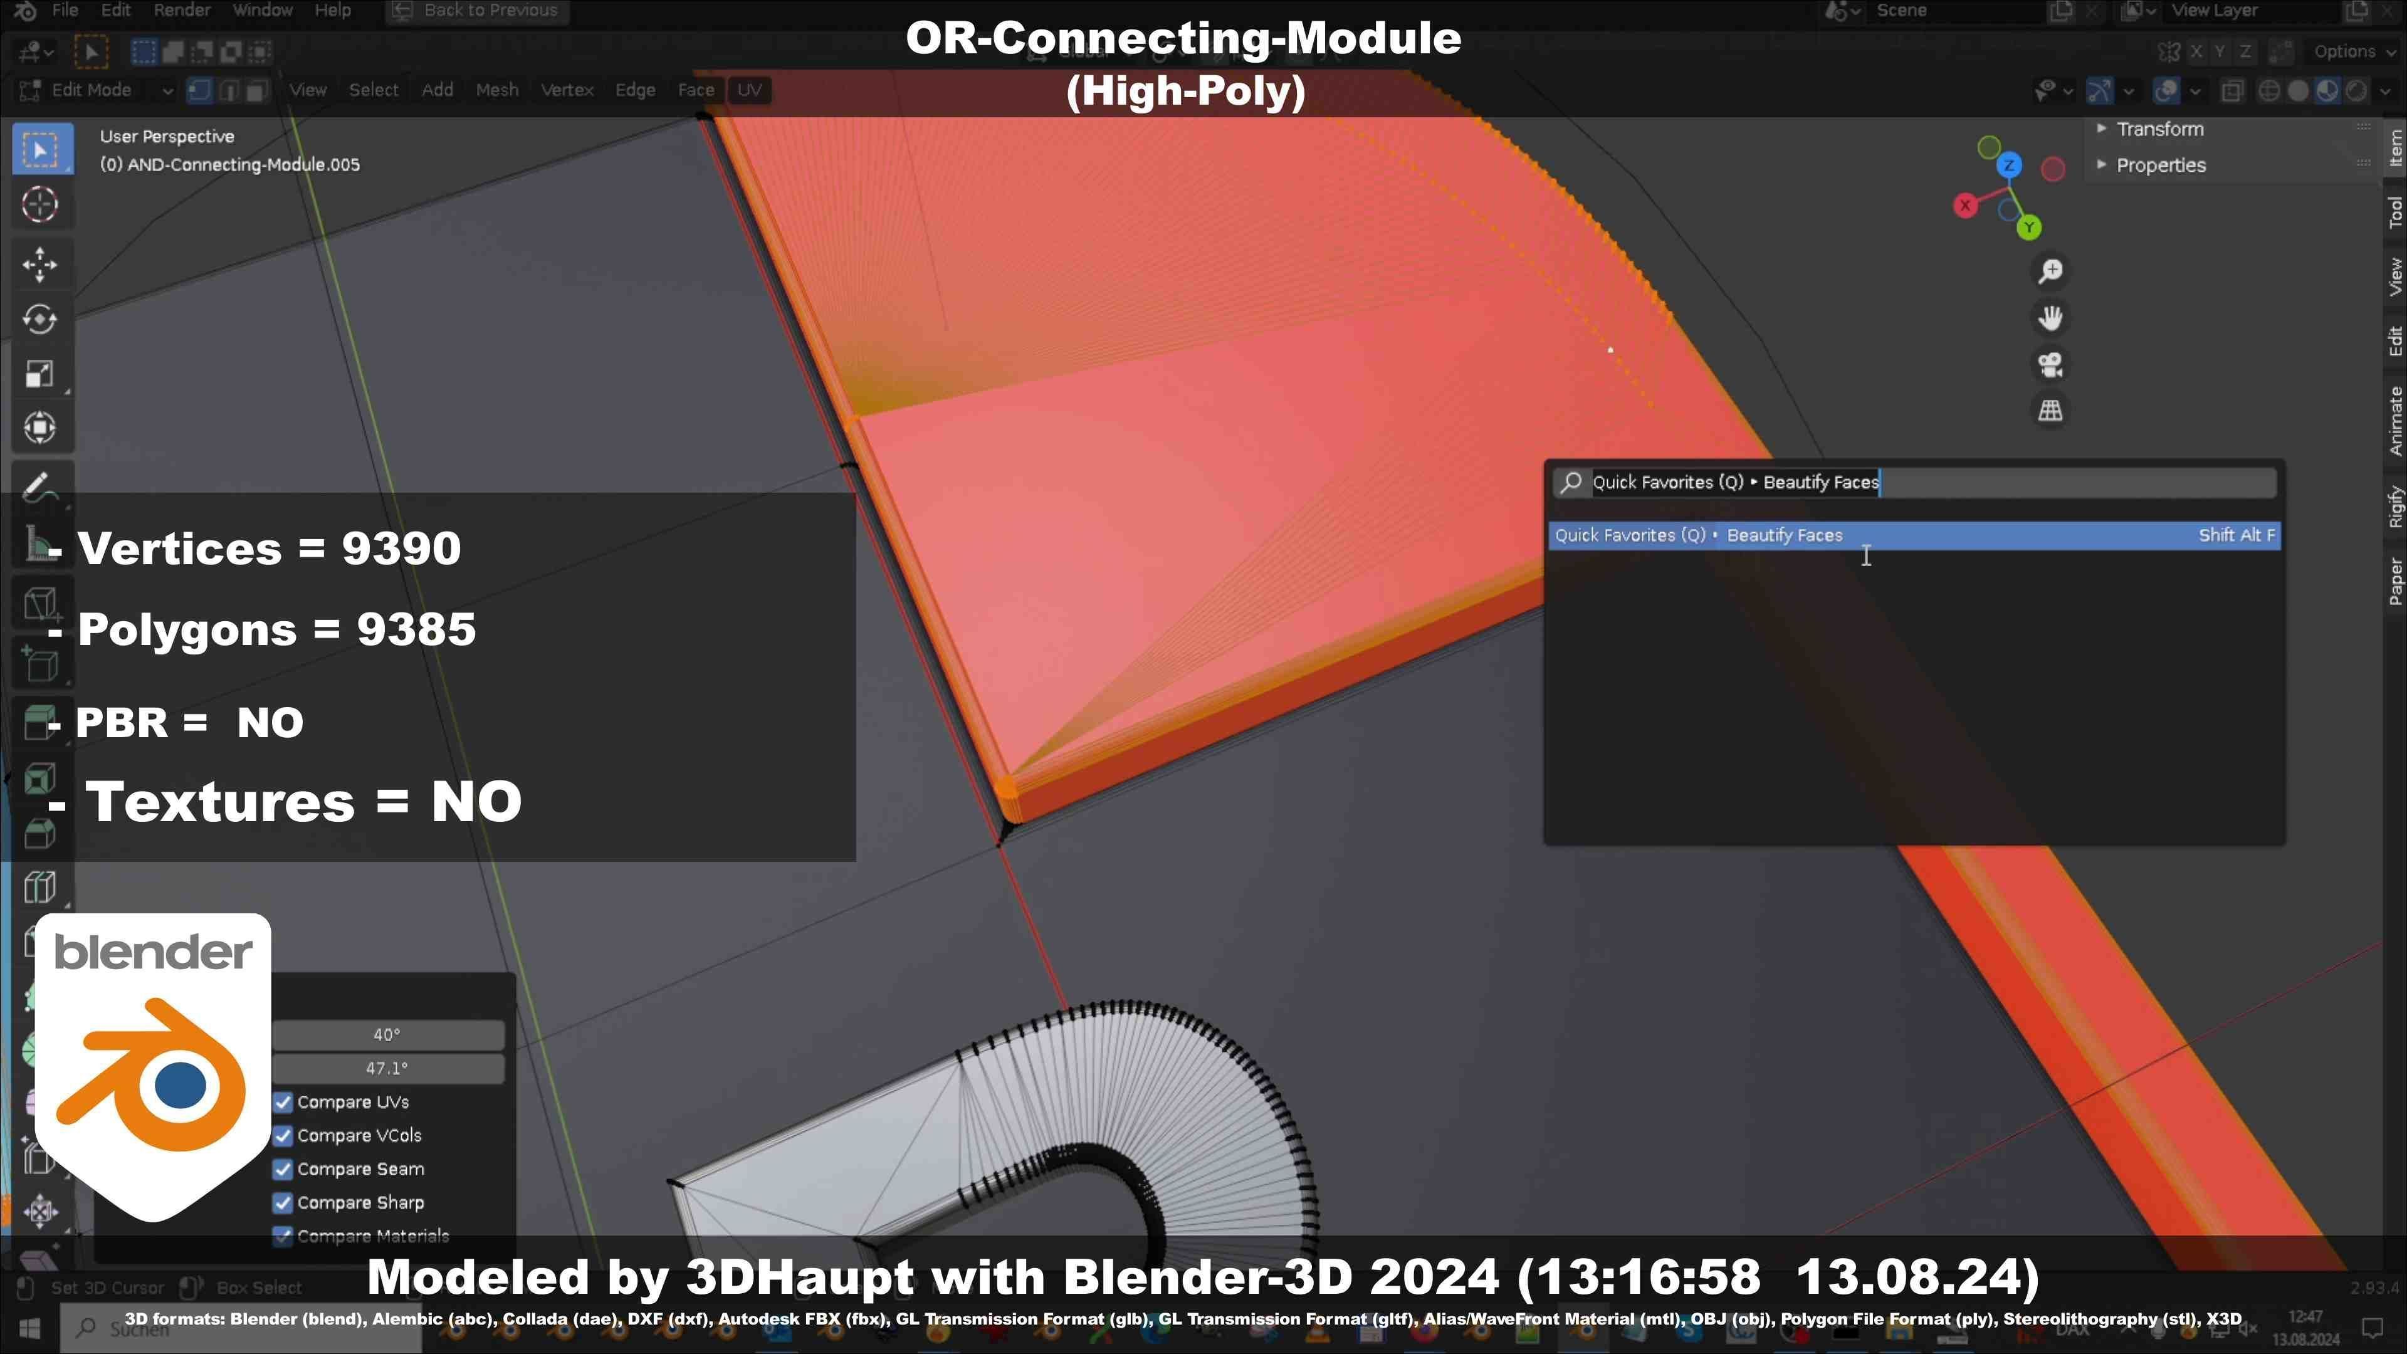
Task: Toggle X axis mirror
Action: tap(2197, 52)
